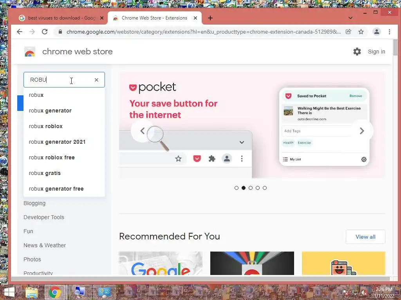The image size is (401, 300).
Task: Open the shopping bag recommended card
Action: 252,263
